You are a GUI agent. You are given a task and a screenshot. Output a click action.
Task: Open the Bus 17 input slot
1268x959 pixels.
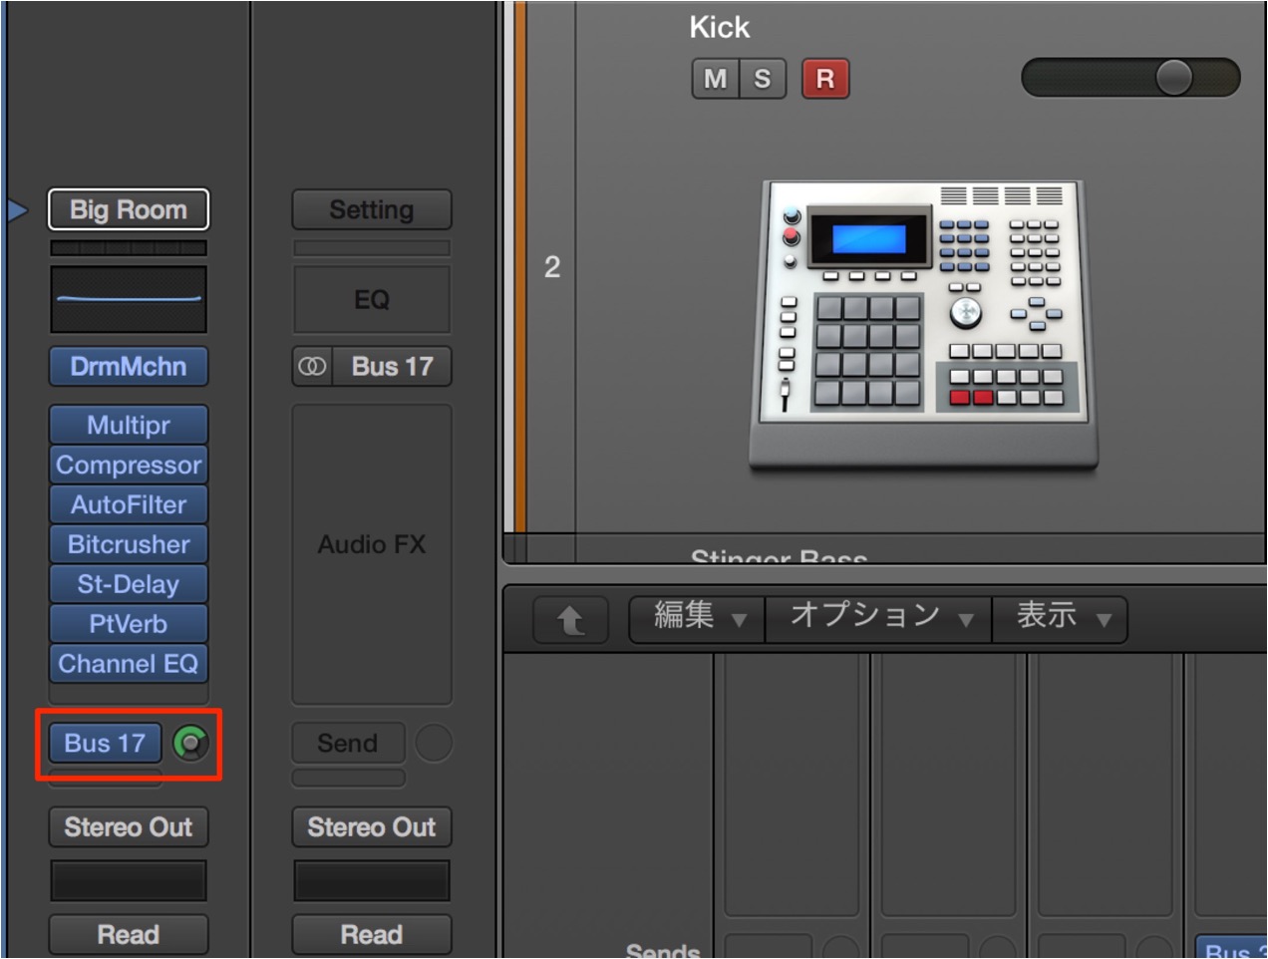click(x=392, y=366)
